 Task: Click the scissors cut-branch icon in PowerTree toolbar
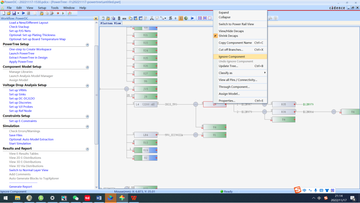152,18
